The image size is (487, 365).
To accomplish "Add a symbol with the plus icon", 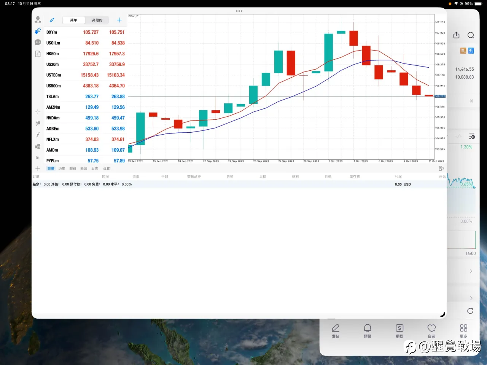I will click(x=119, y=20).
